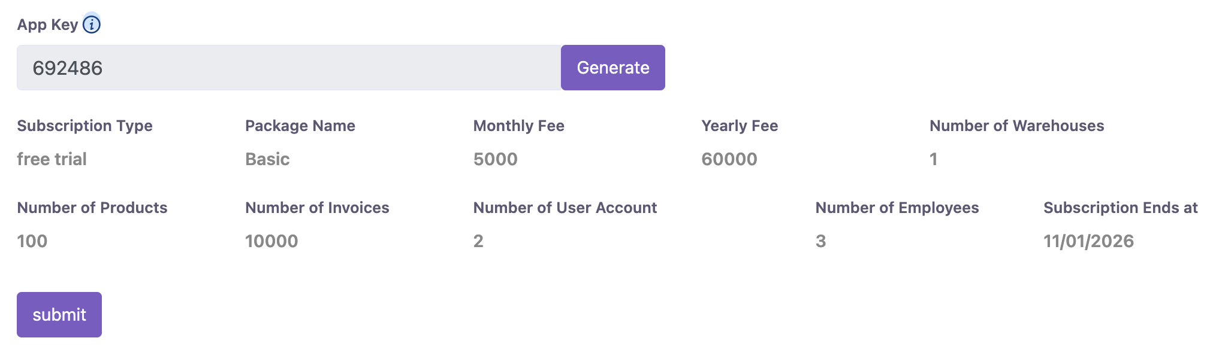1207x353 pixels.
Task: Select the 10000 invoices value
Action: 271,241
